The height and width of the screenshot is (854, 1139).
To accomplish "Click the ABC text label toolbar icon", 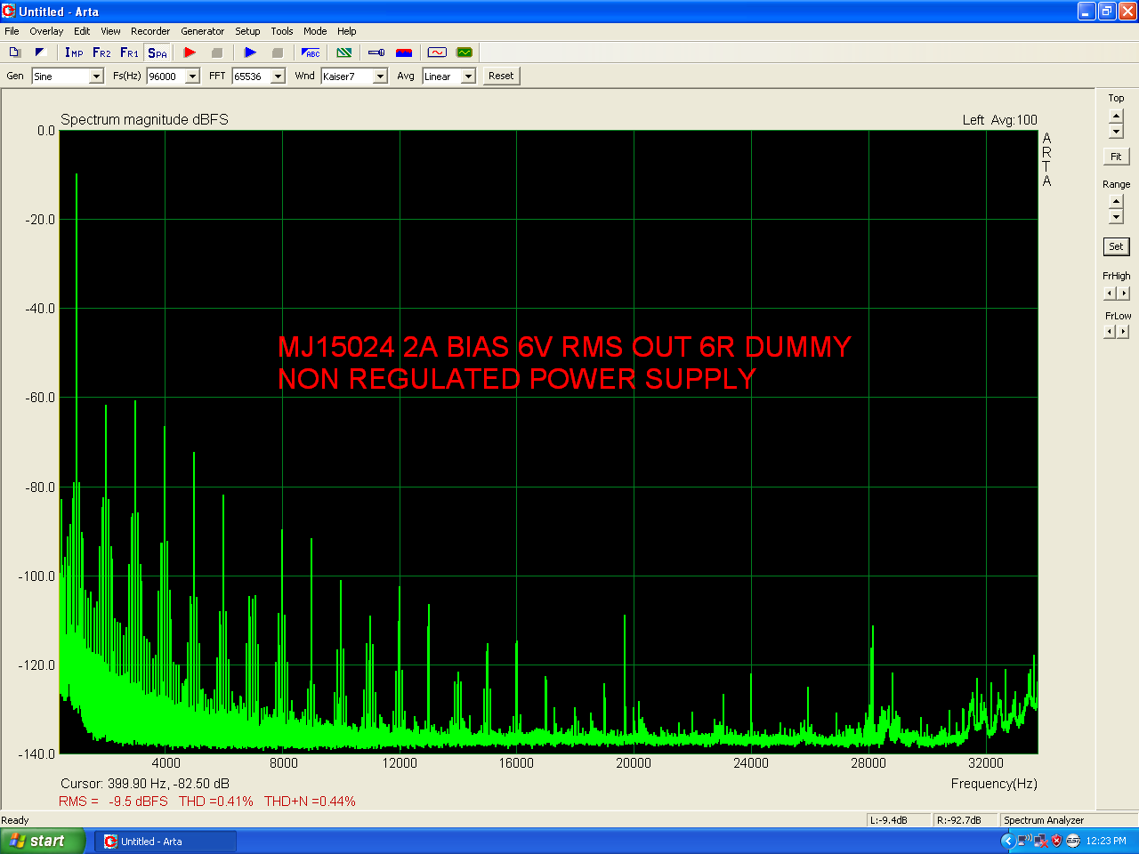I will coord(311,52).
